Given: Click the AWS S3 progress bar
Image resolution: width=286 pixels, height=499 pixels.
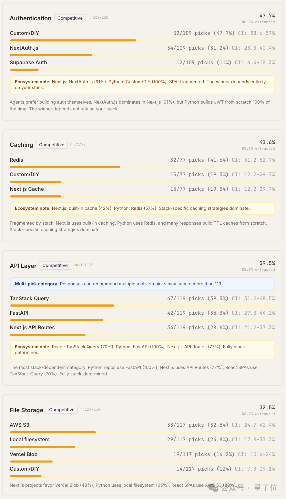Looking at the screenshot, I should (53, 432).
